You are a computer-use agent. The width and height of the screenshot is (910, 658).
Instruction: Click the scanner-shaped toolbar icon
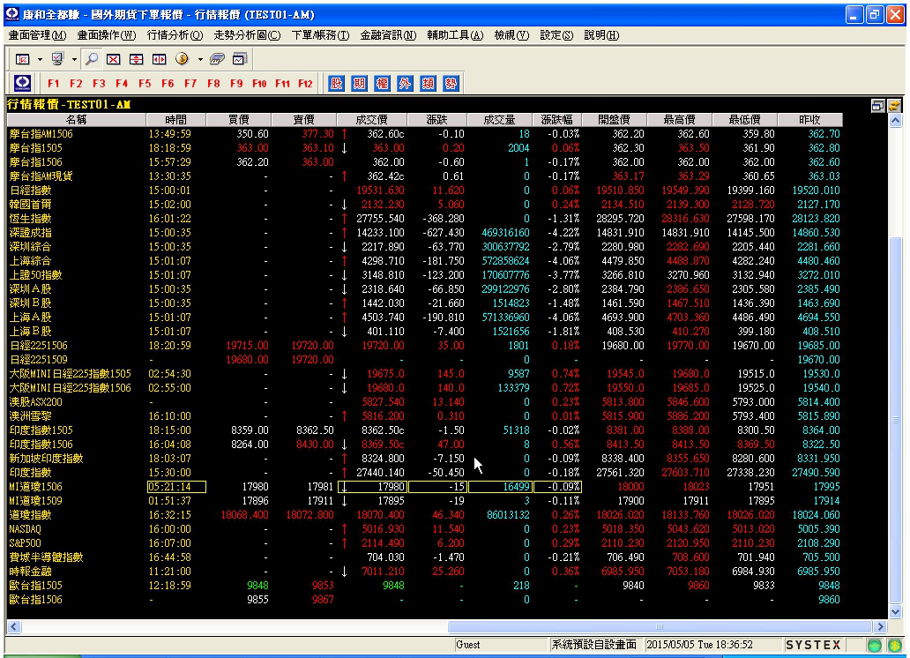coord(217,59)
